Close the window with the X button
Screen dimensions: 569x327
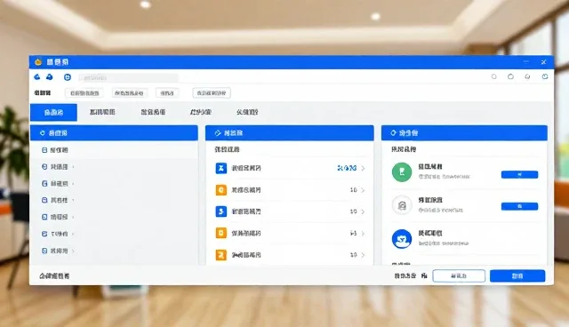point(543,62)
